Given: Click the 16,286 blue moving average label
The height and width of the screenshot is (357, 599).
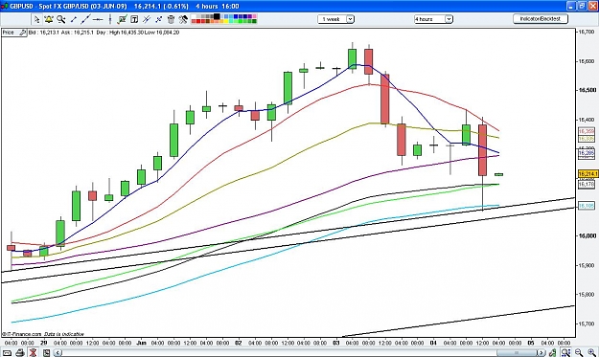Looking at the screenshot, I should click(x=587, y=153).
